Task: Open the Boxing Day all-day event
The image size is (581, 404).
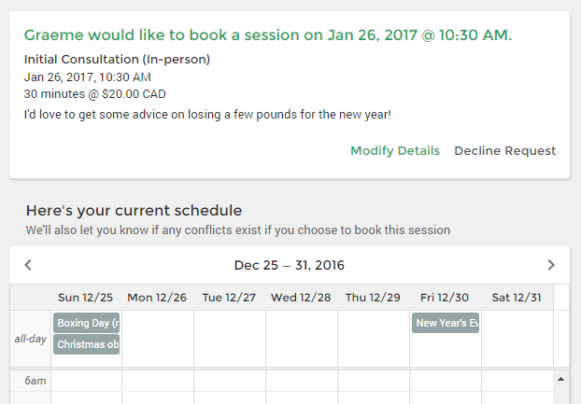Action: [86, 323]
